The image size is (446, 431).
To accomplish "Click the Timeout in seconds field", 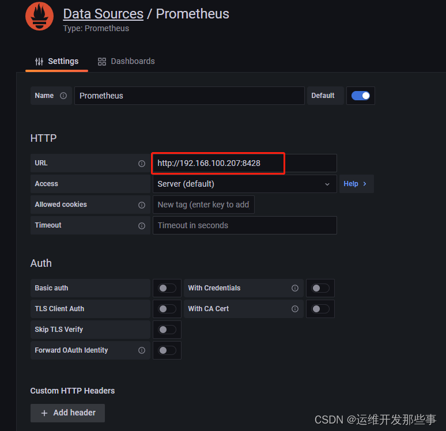I will [245, 226].
